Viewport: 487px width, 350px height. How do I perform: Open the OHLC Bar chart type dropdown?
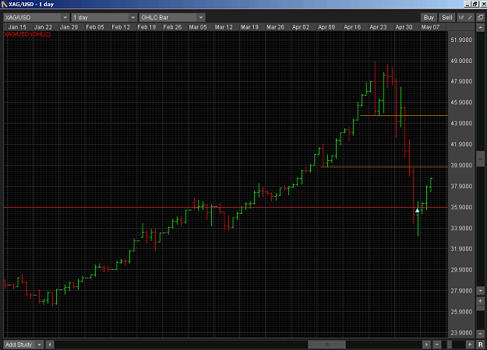click(x=200, y=17)
